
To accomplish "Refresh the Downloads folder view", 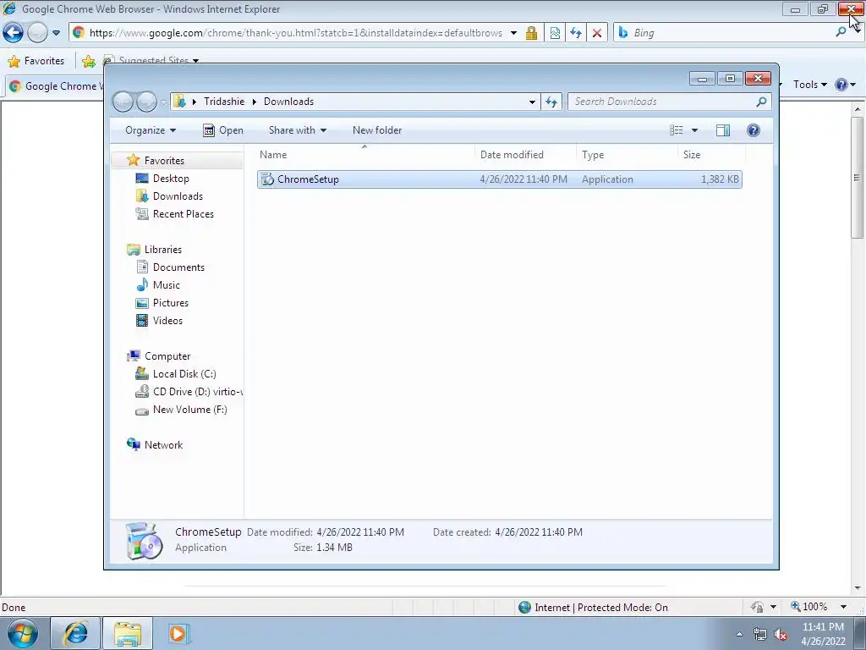I will click(551, 102).
